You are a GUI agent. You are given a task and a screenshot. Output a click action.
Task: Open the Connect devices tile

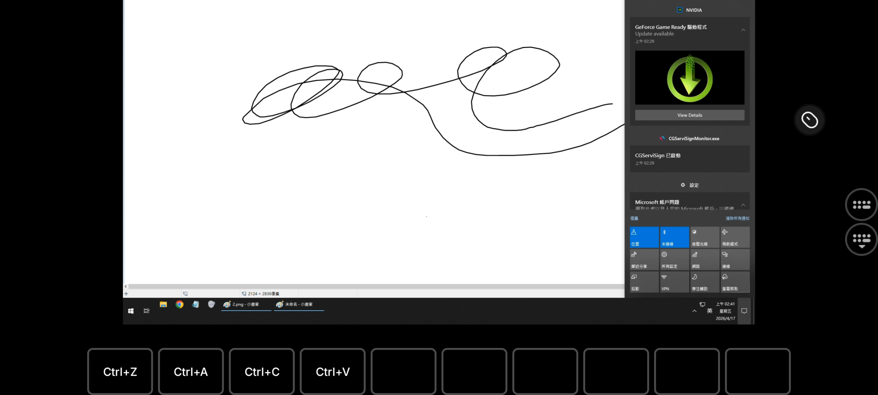tap(735, 260)
